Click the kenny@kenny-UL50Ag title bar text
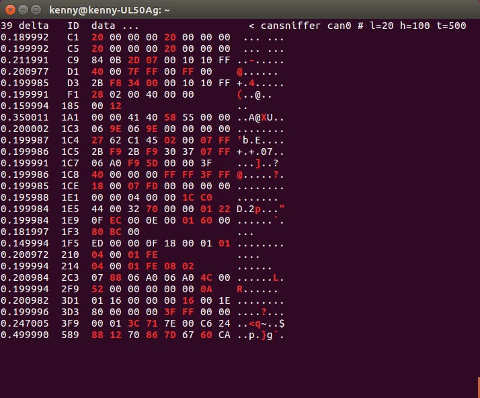Viewport: 480px width, 398px height. tap(110, 10)
